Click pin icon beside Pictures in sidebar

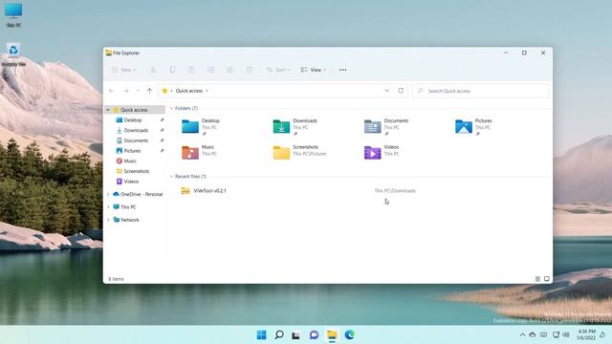point(162,151)
